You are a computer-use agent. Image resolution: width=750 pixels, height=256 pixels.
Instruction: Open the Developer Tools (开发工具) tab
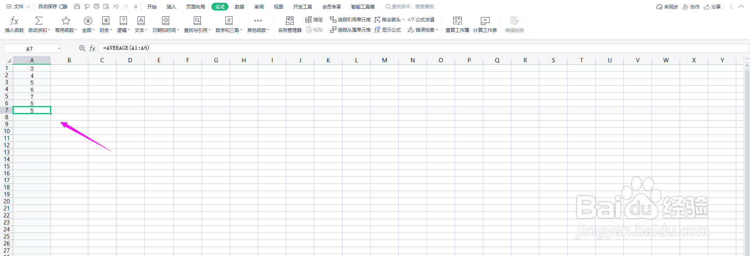click(303, 7)
